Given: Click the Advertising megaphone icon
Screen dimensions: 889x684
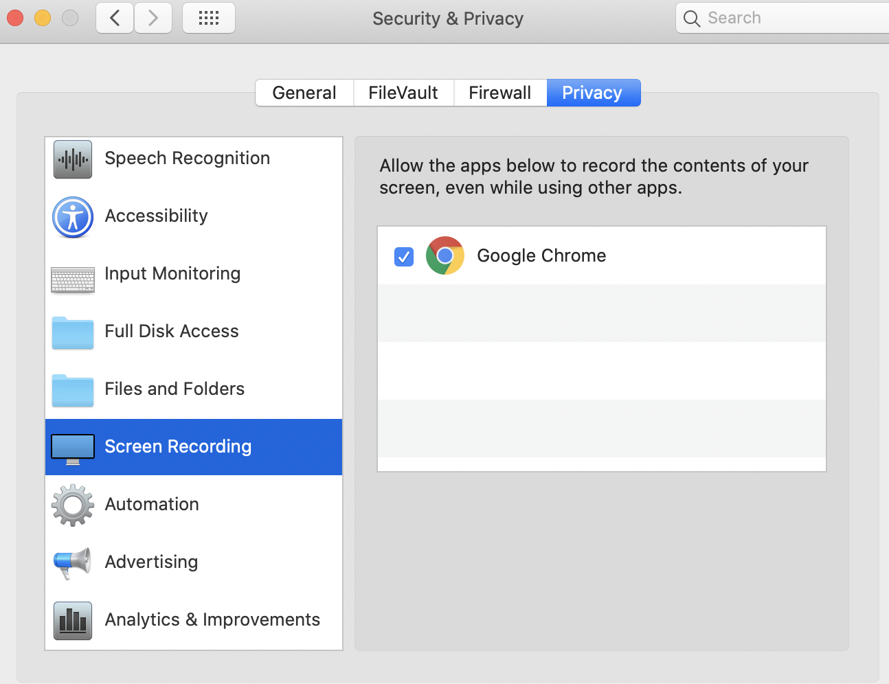Looking at the screenshot, I should click(x=73, y=562).
